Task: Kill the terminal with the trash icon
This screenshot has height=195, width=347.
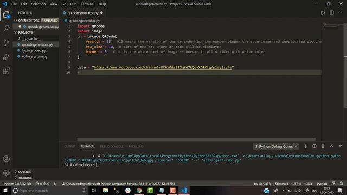Action: pyautogui.click(x=323, y=146)
